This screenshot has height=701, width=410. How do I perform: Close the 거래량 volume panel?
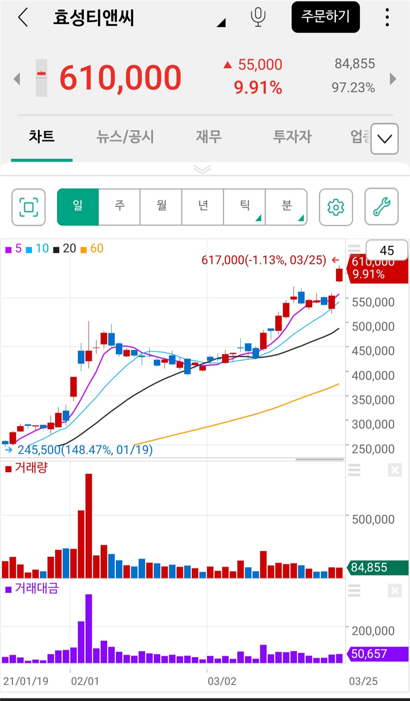point(395,470)
